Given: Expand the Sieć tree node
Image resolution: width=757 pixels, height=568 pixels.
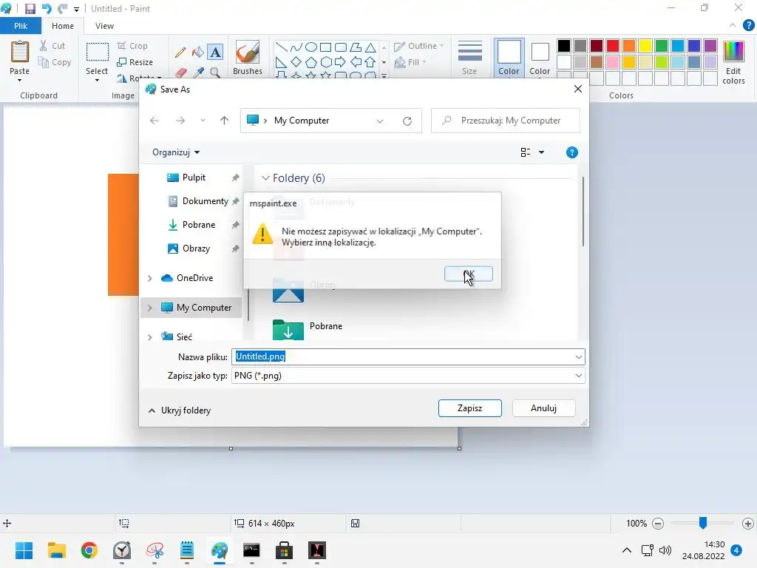Looking at the screenshot, I should tap(149, 337).
